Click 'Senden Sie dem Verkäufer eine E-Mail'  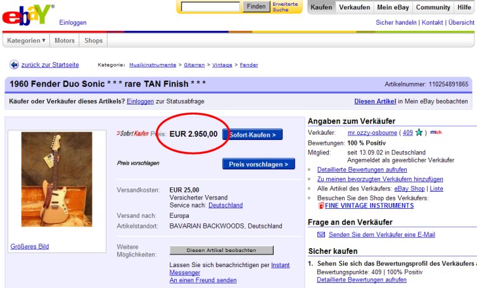pyautogui.click(x=382, y=234)
